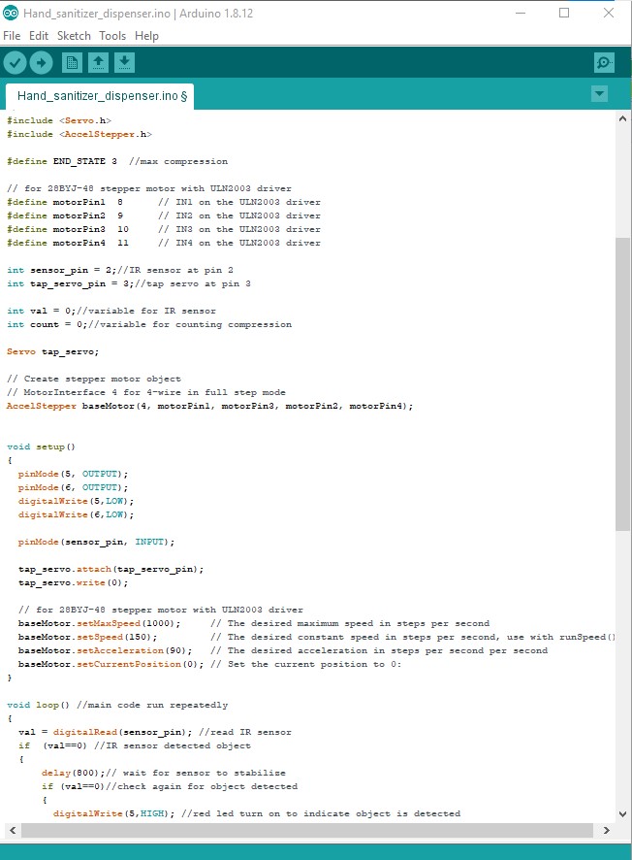
Task: Click the void setup() line
Action: [x=41, y=447]
